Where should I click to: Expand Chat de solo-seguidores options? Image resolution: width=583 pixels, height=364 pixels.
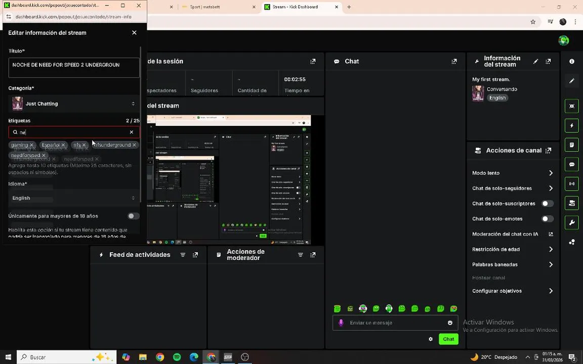(551, 188)
